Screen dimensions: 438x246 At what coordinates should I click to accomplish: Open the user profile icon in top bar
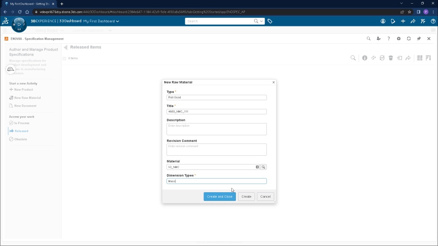[383, 21]
